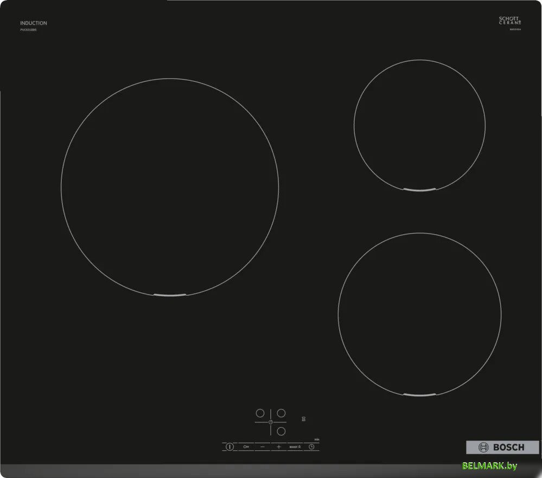Viewport: 542px width, 478px height.
Task: Select the top-right zone selector circle
Action: pos(281,413)
